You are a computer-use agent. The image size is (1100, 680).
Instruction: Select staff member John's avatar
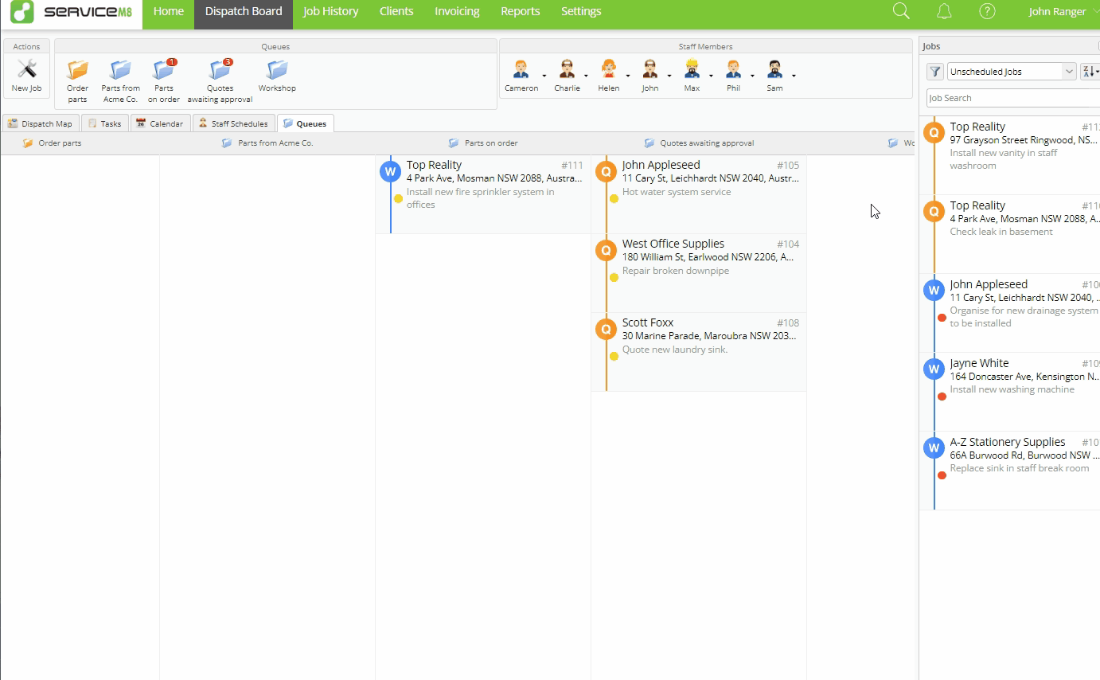click(649, 69)
